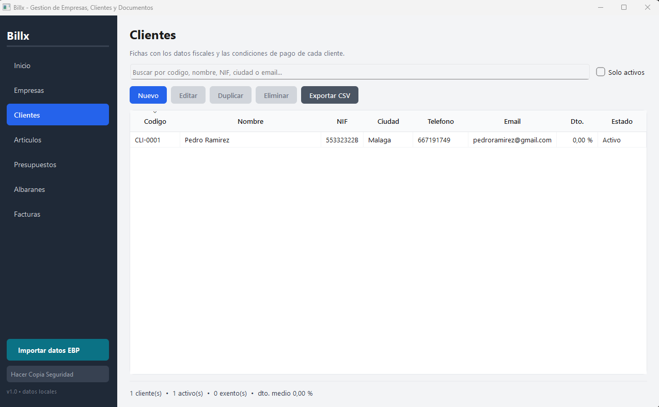The width and height of the screenshot is (659, 407).
Task: Click the Eliminar button
Action: click(276, 95)
